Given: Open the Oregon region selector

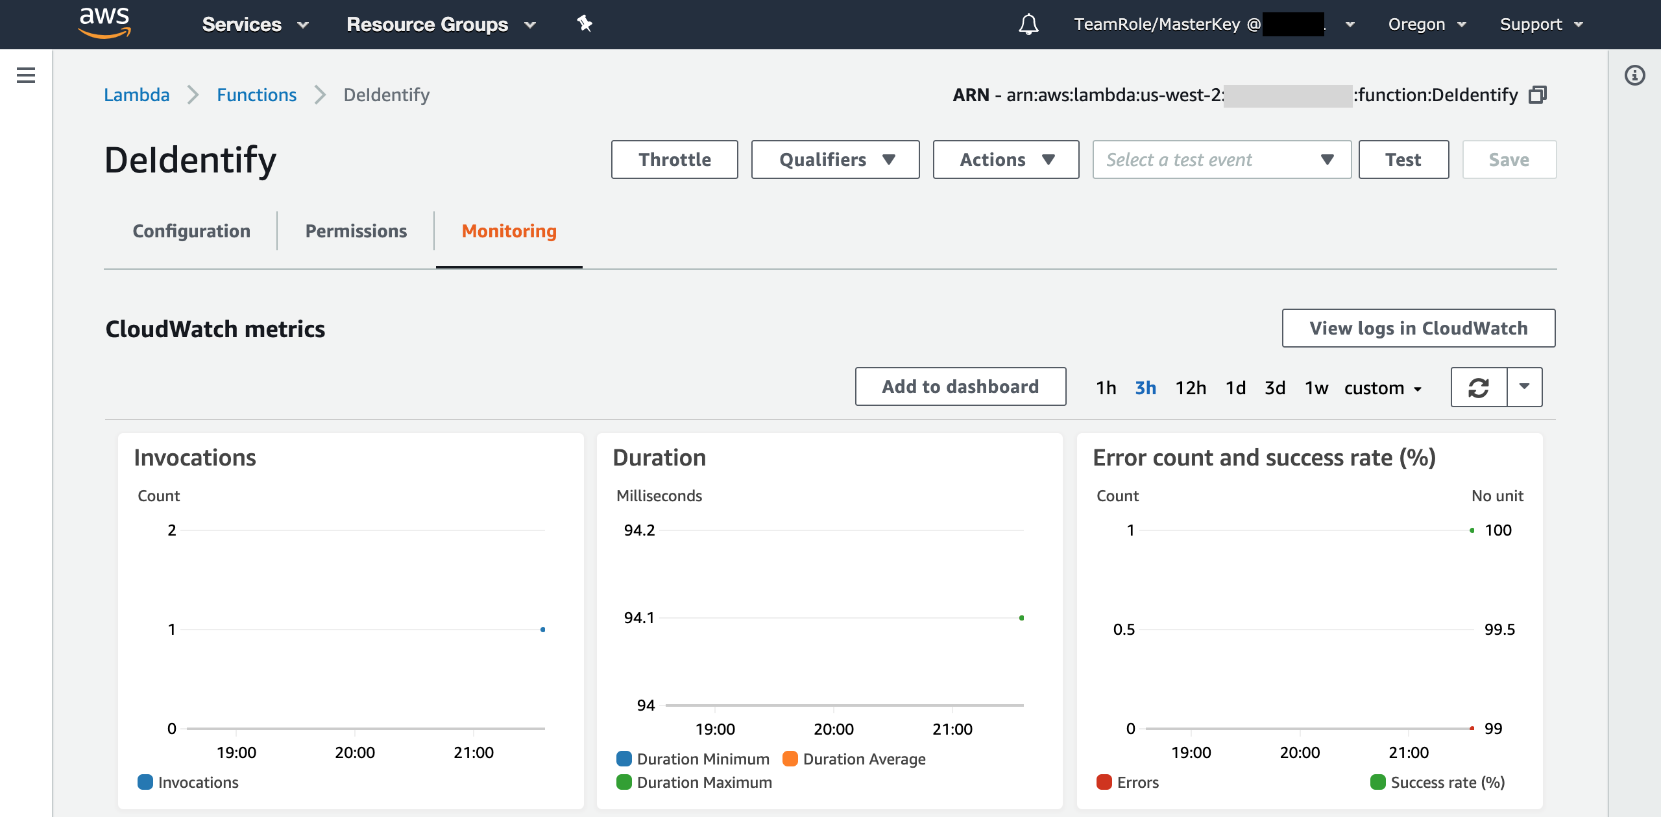Looking at the screenshot, I should coord(1427,25).
